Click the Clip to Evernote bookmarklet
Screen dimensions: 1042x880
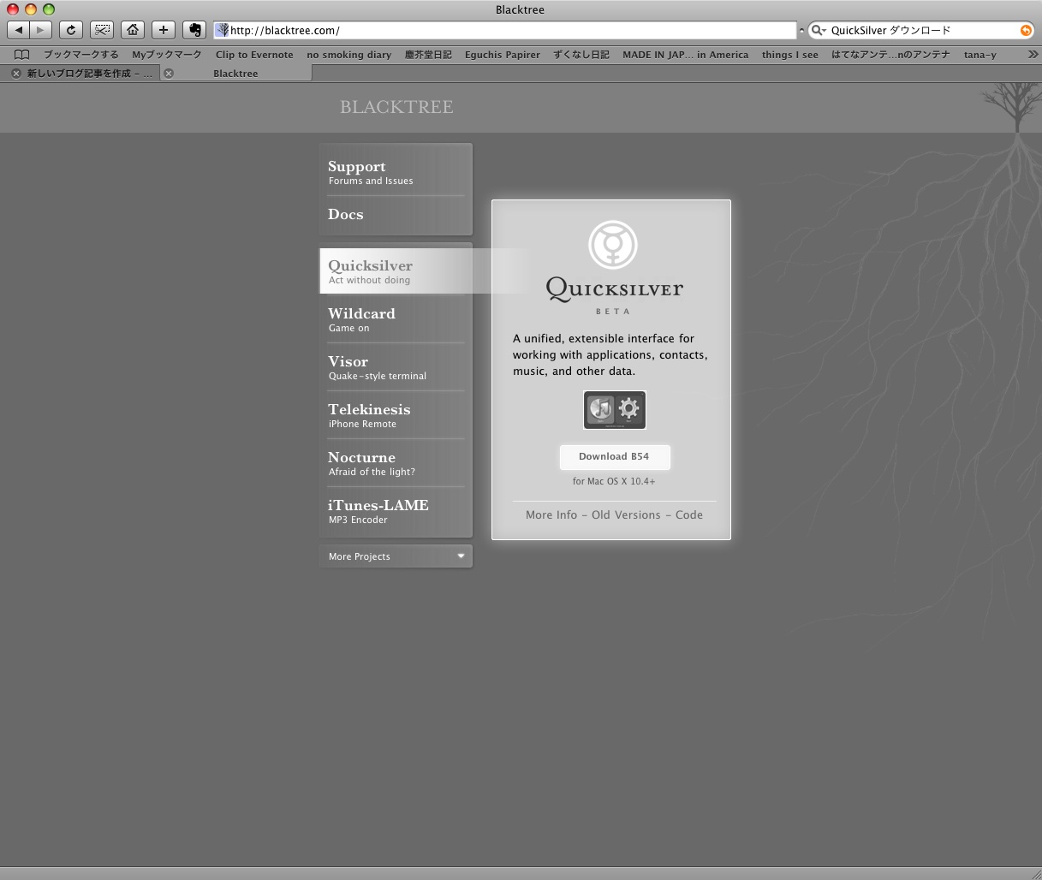(x=254, y=54)
